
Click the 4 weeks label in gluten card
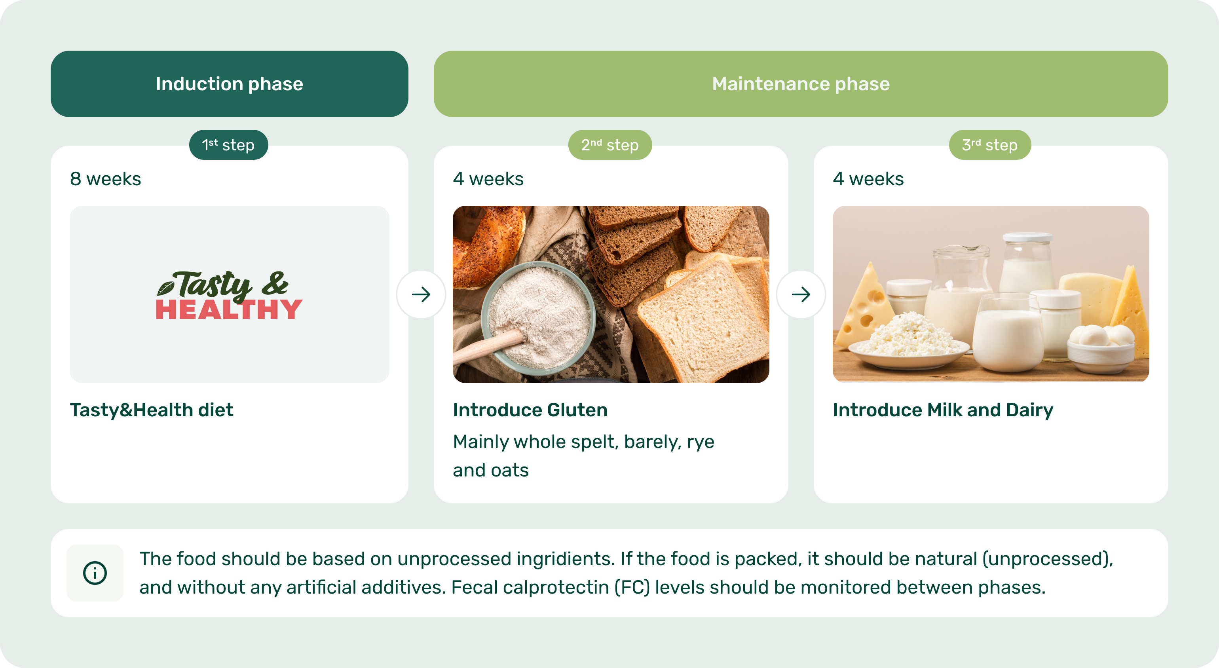488,179
